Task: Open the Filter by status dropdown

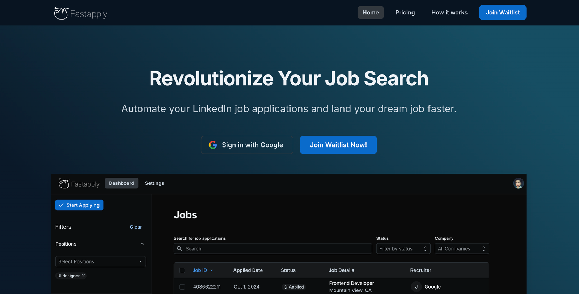Action: pyautogui.click(x=403, y=249)
